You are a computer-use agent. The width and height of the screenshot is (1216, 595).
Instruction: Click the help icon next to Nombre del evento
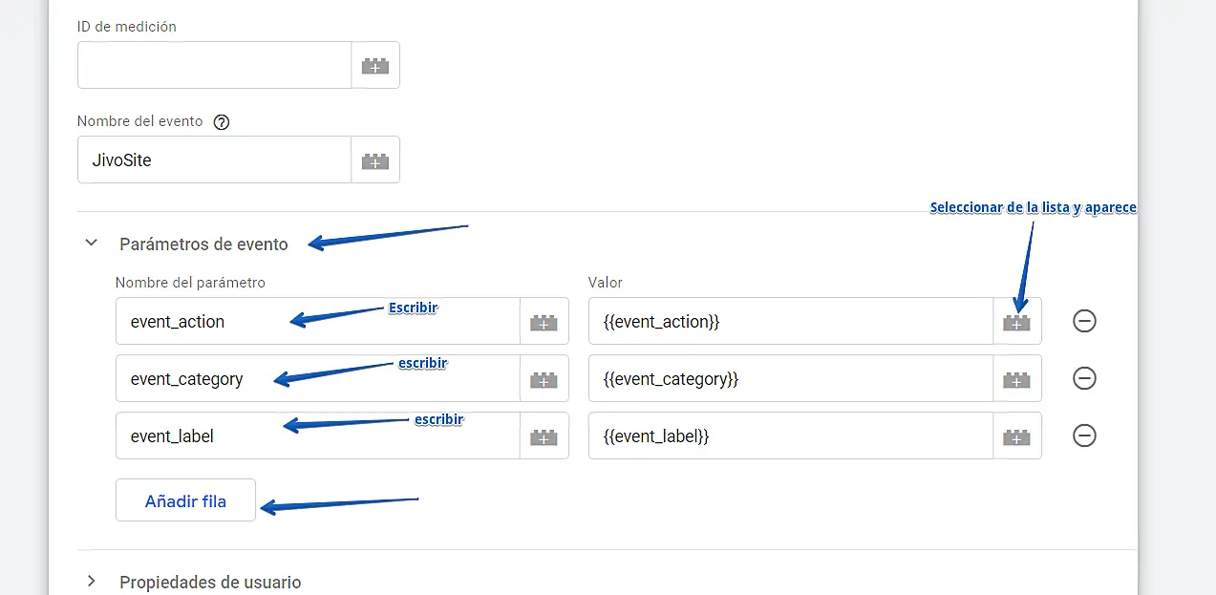(222, 122)
